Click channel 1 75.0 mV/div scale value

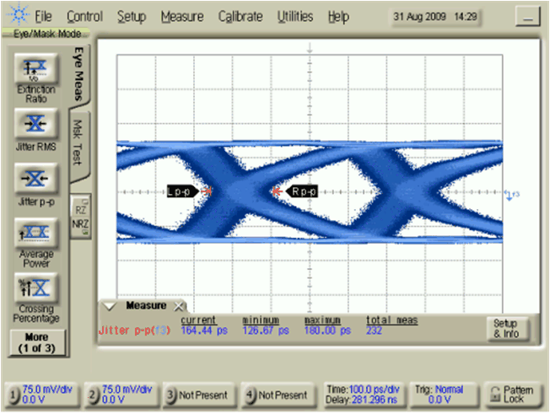coord(47,390)
